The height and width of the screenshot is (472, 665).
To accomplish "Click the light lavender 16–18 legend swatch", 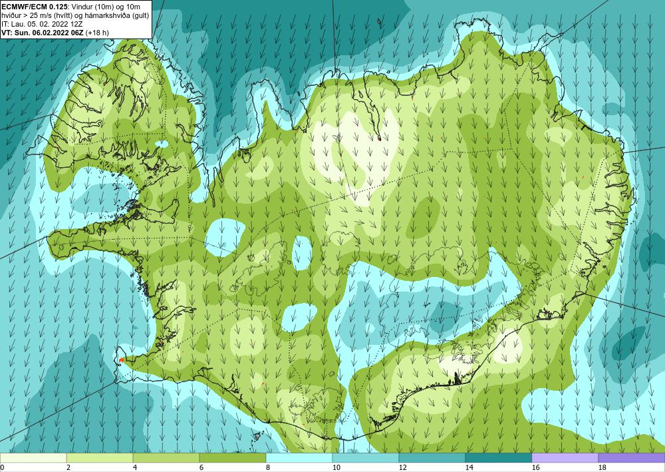I will click(x=565, y=457).
